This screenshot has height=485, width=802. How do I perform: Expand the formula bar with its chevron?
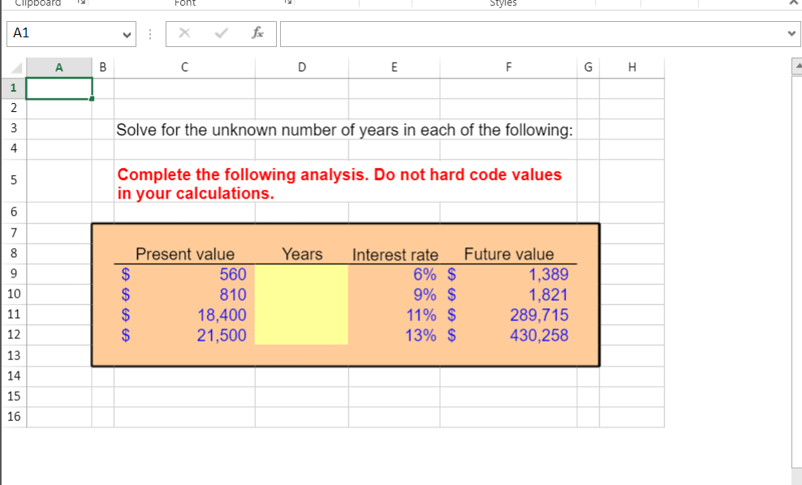pyautogui.click(x=791, y=33)
